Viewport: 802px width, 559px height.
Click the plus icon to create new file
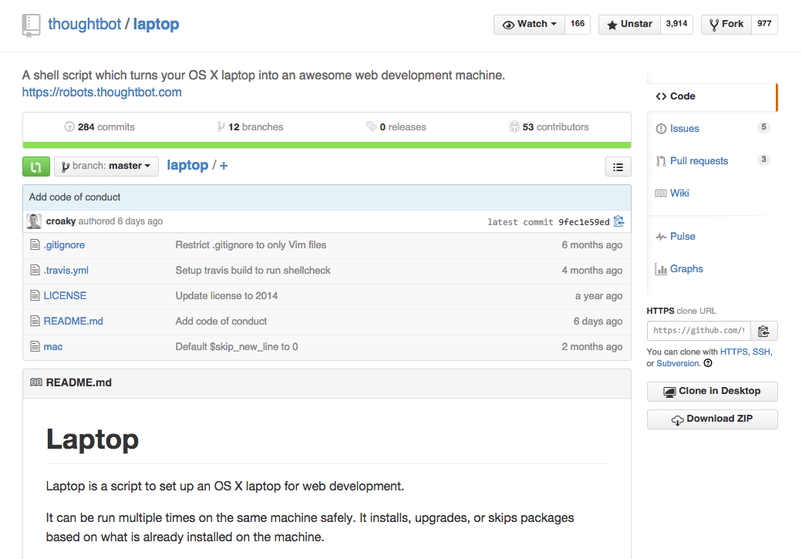[x=224, y=166]
